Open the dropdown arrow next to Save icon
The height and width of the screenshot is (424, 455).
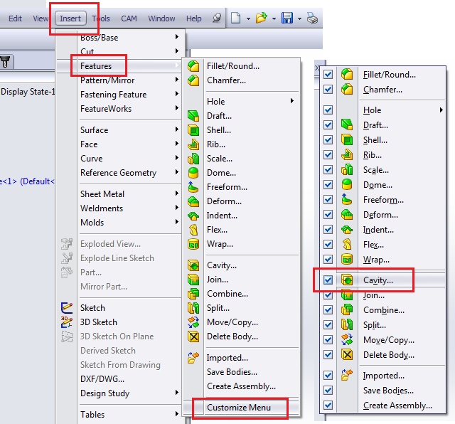(x=299, y=19)
